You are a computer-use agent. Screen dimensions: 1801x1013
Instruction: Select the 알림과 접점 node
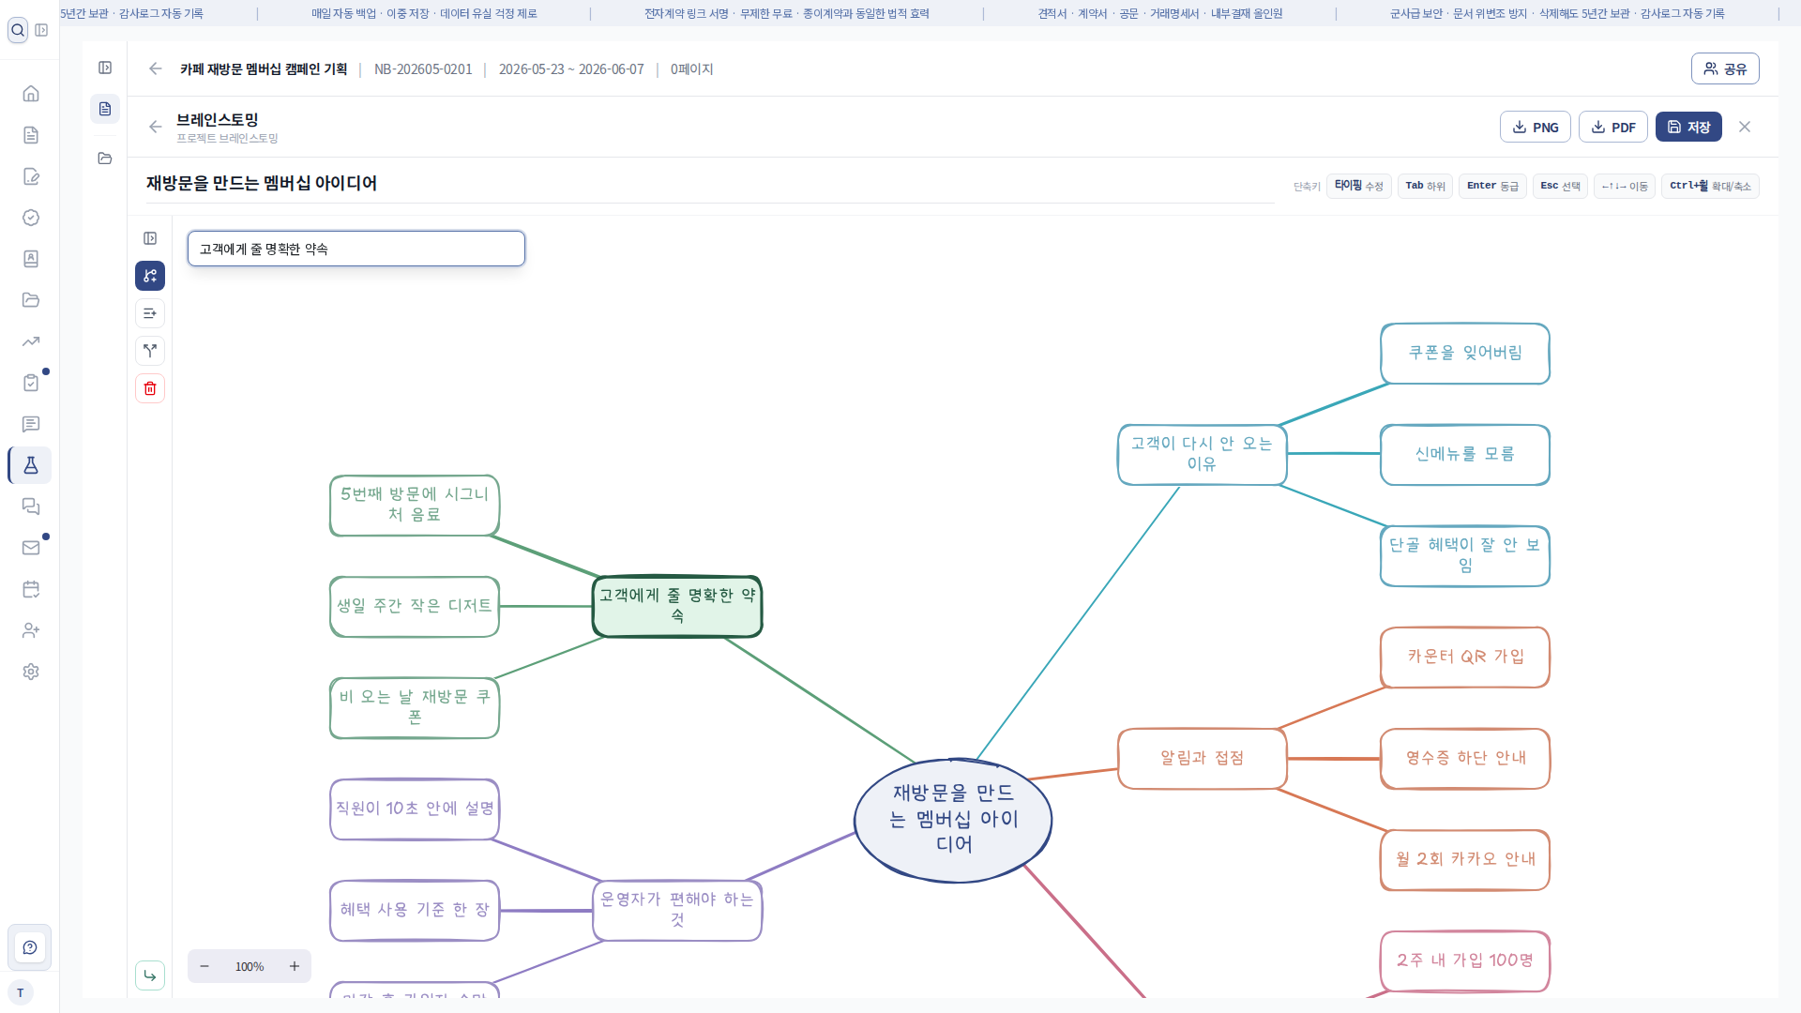(1202, 758)
